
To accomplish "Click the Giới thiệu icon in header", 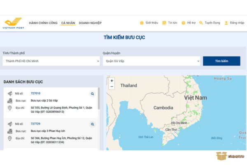I will tap(142, 23).
